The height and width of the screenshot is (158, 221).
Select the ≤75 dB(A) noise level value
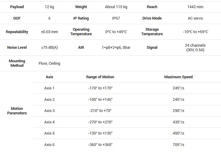point(49,48)
